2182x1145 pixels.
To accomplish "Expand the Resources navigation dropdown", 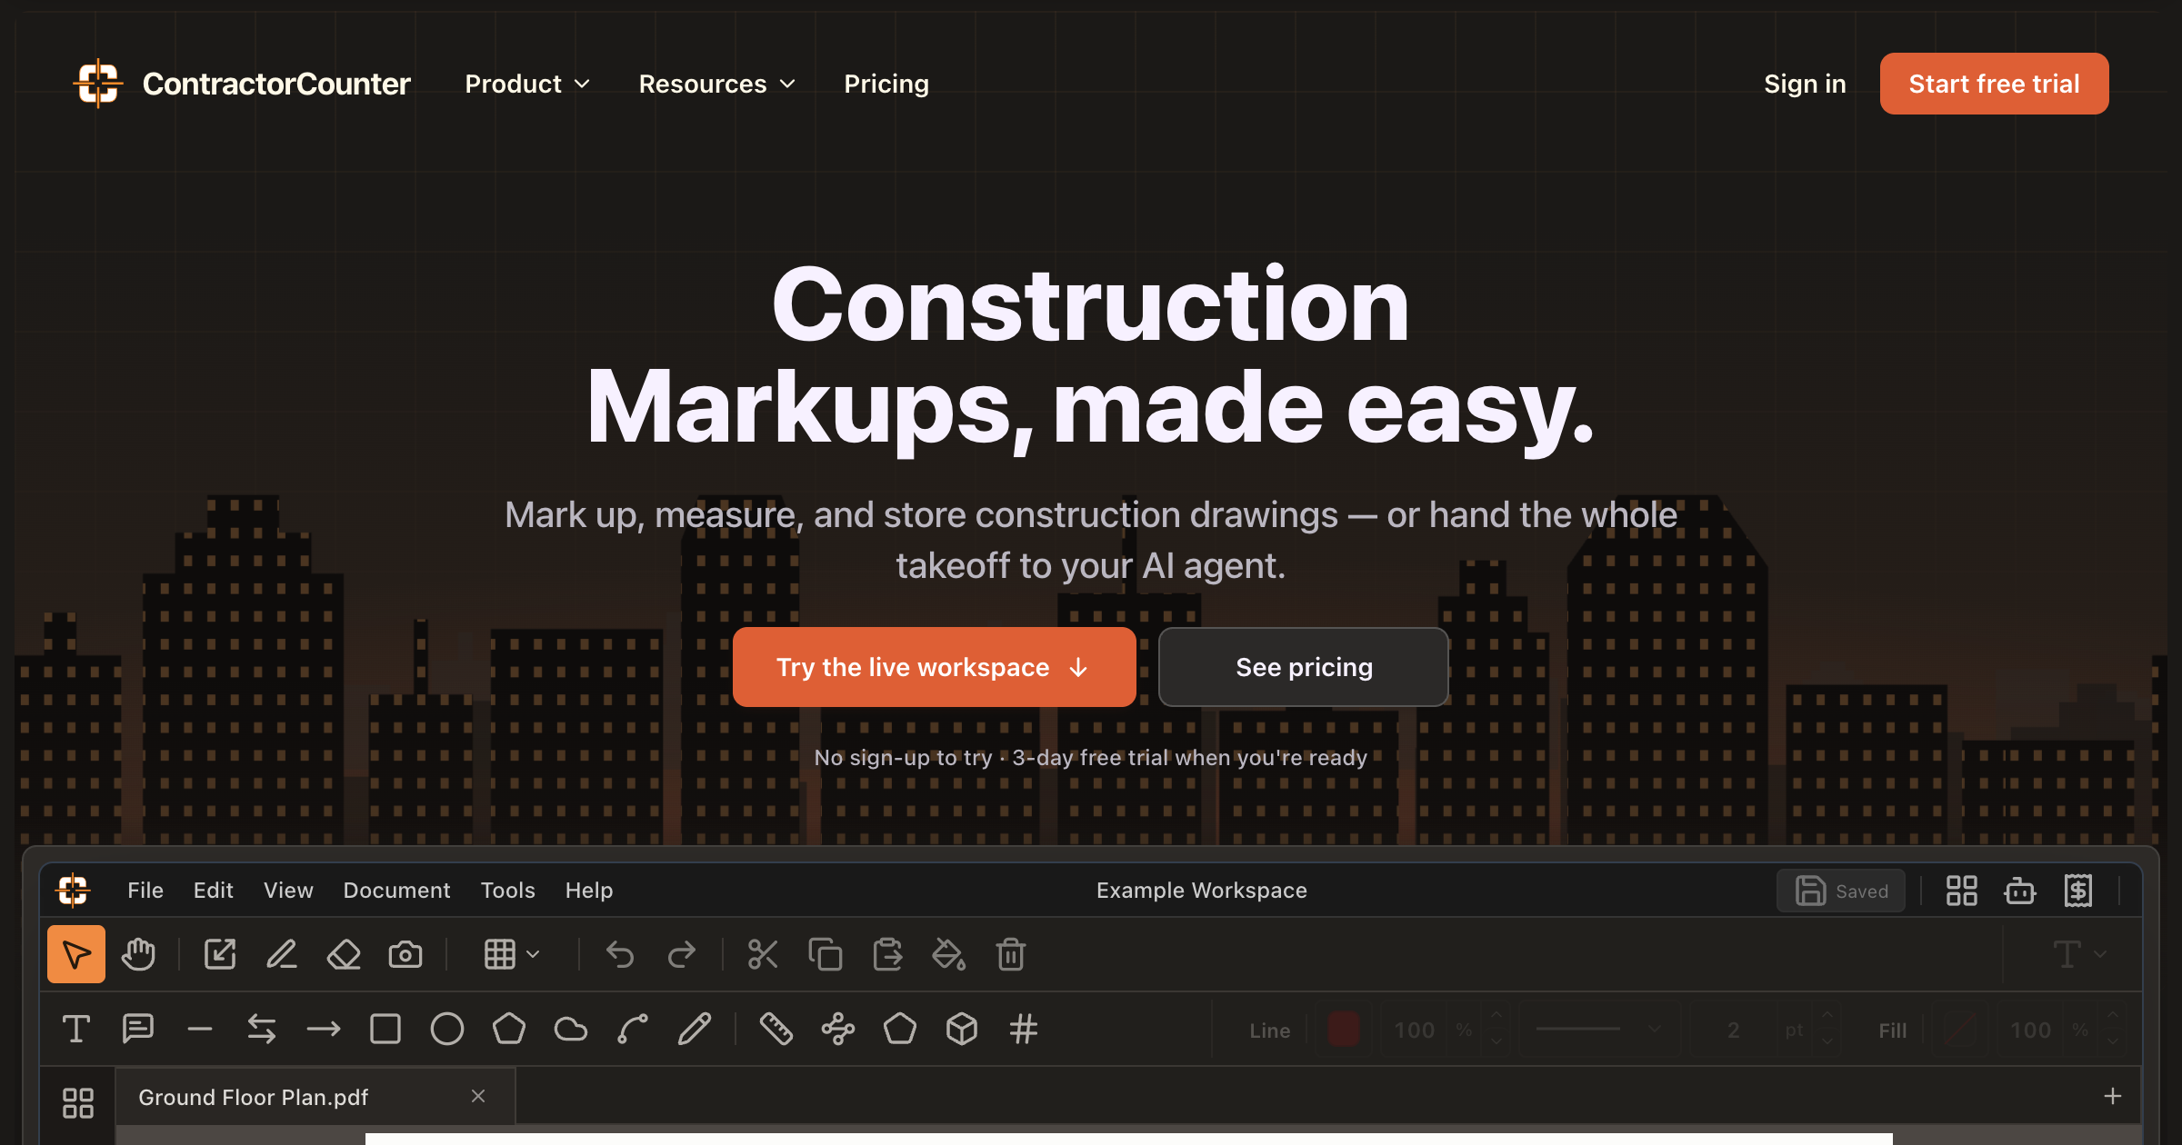I will tap(716, 84).
